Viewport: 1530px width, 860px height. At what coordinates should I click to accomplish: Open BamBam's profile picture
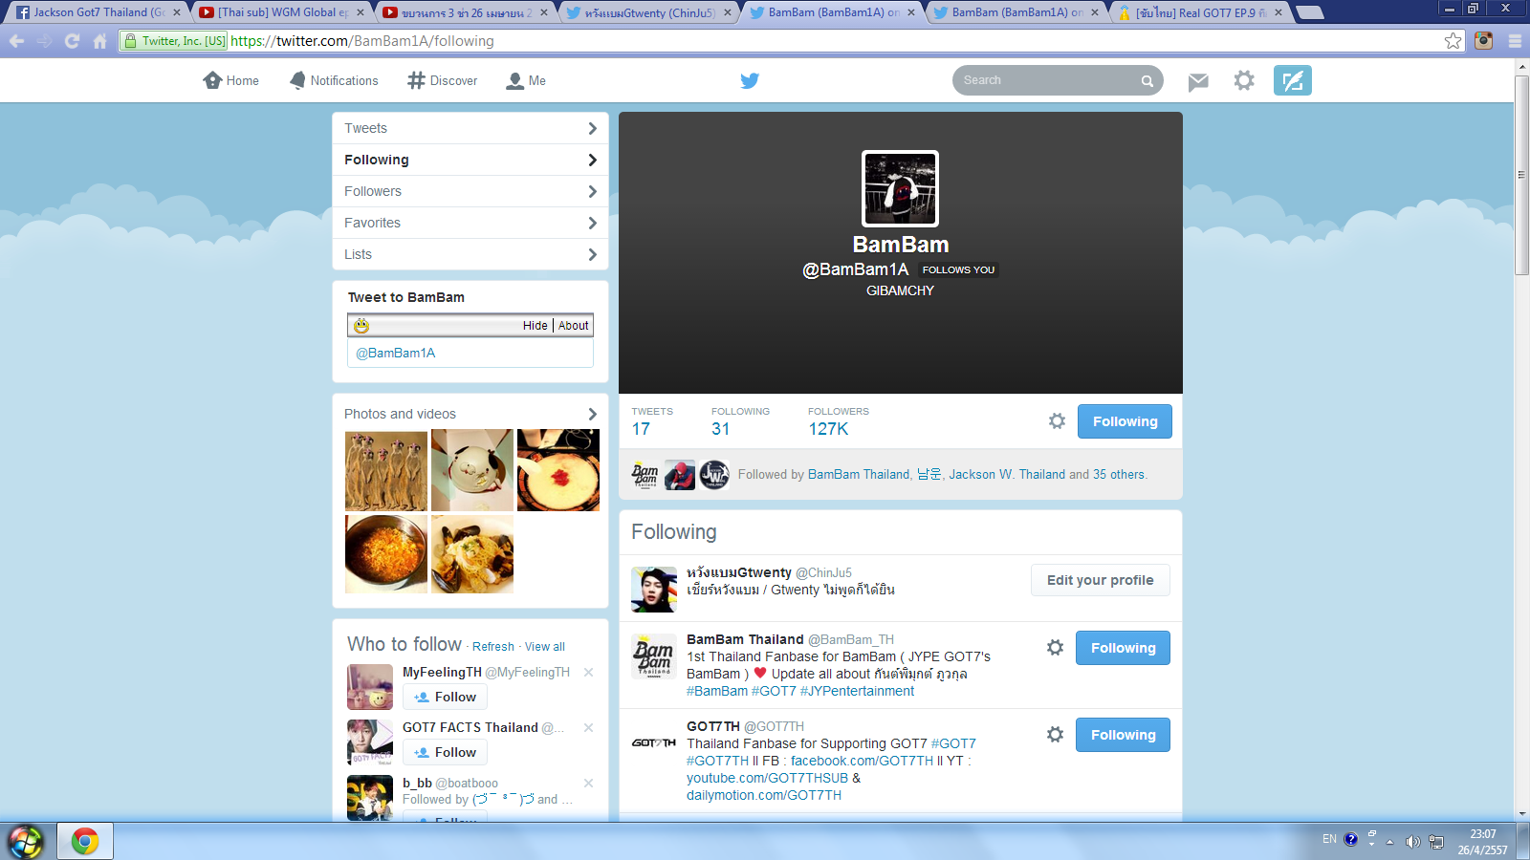pos(900,188)
